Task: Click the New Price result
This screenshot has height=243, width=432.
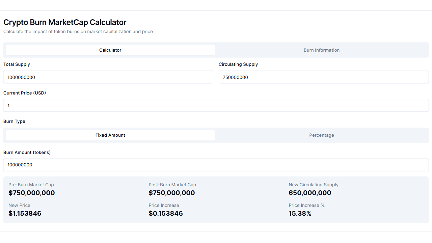Action: [25, 213]
